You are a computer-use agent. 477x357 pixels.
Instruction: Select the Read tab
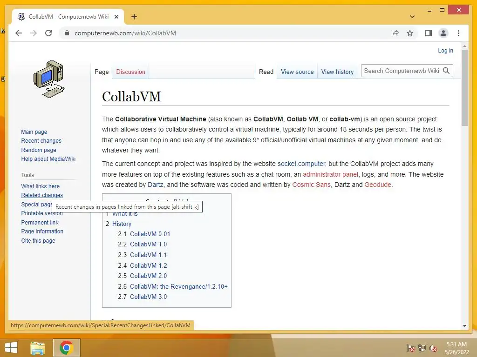(266, 72)
